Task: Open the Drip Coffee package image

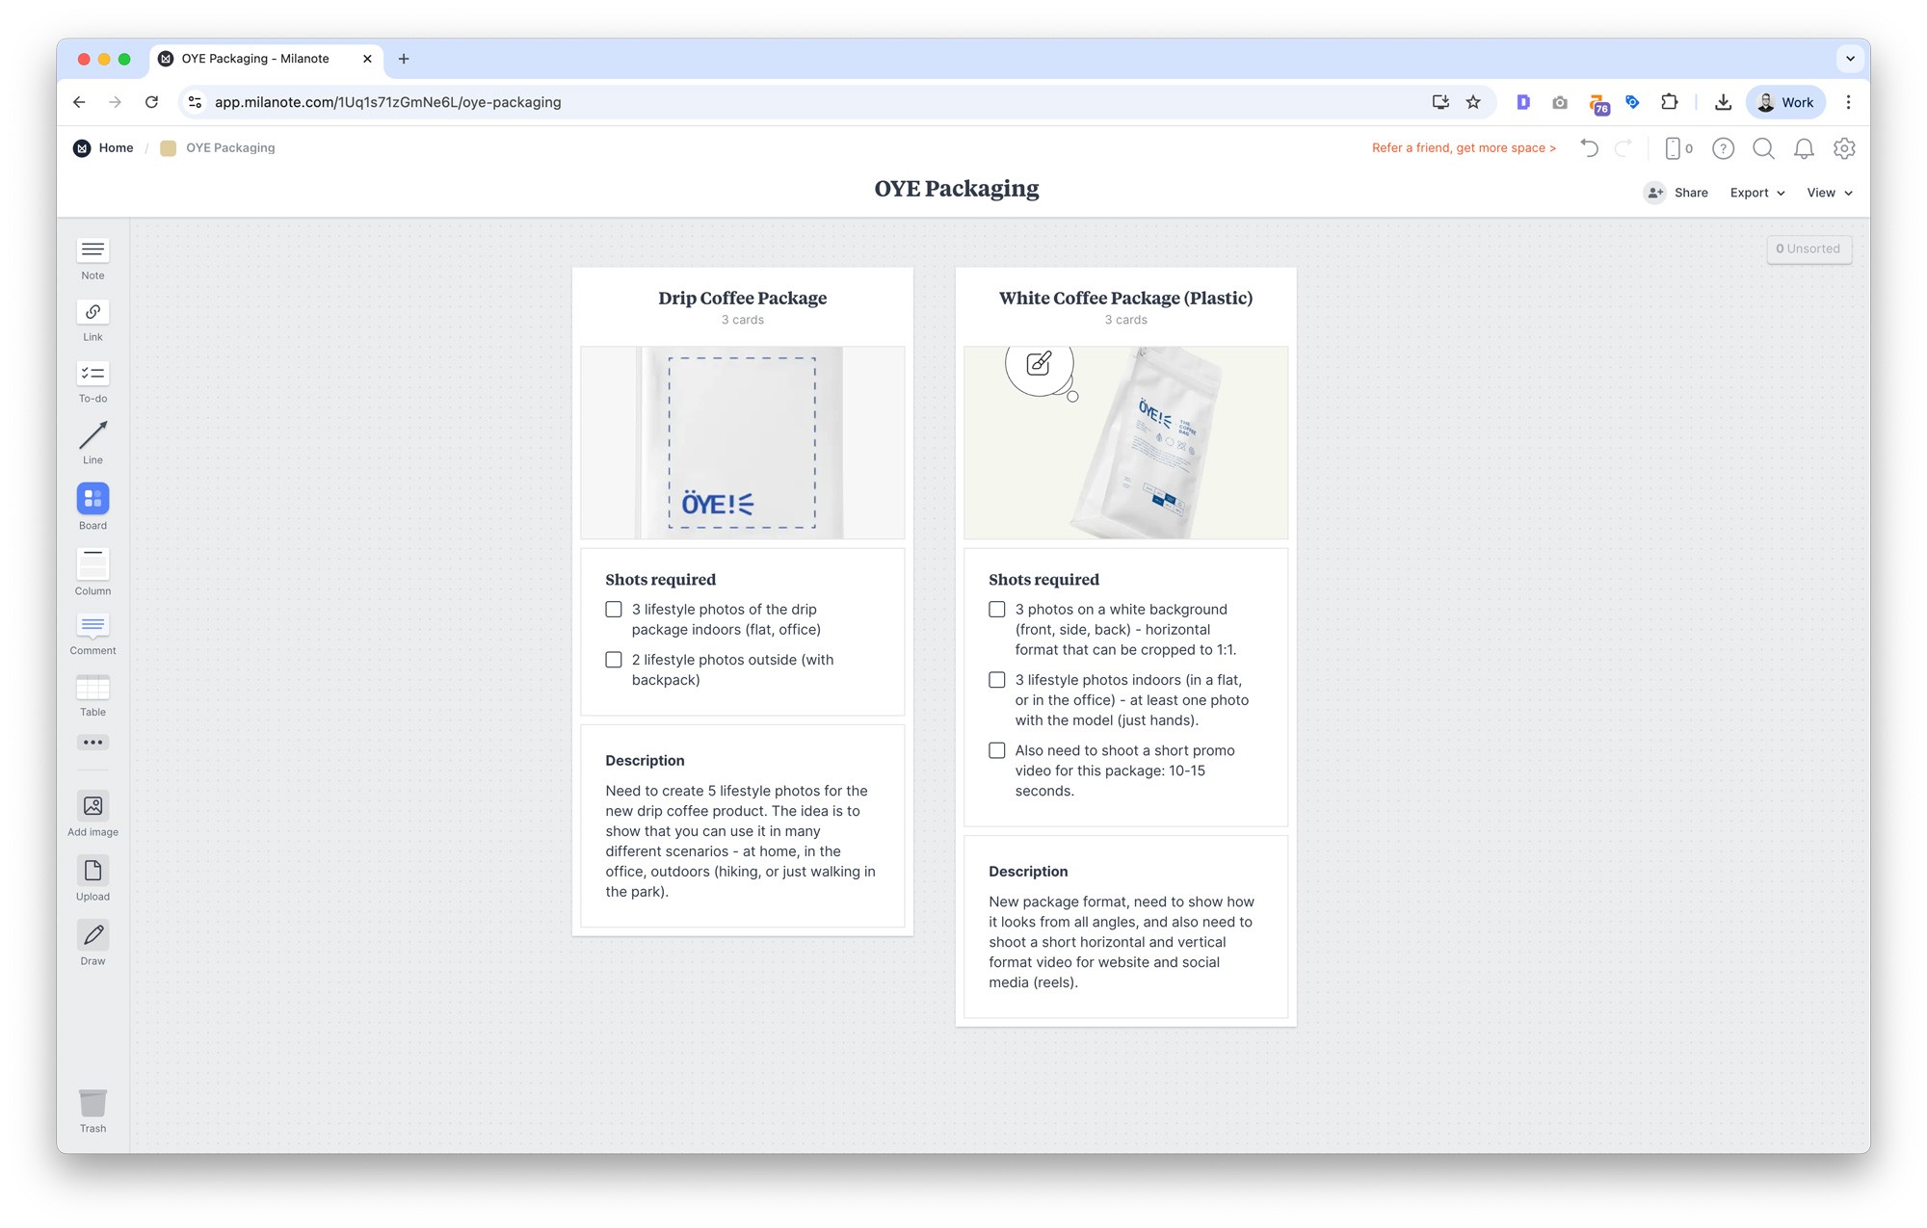Action: (x=742, y=442)
